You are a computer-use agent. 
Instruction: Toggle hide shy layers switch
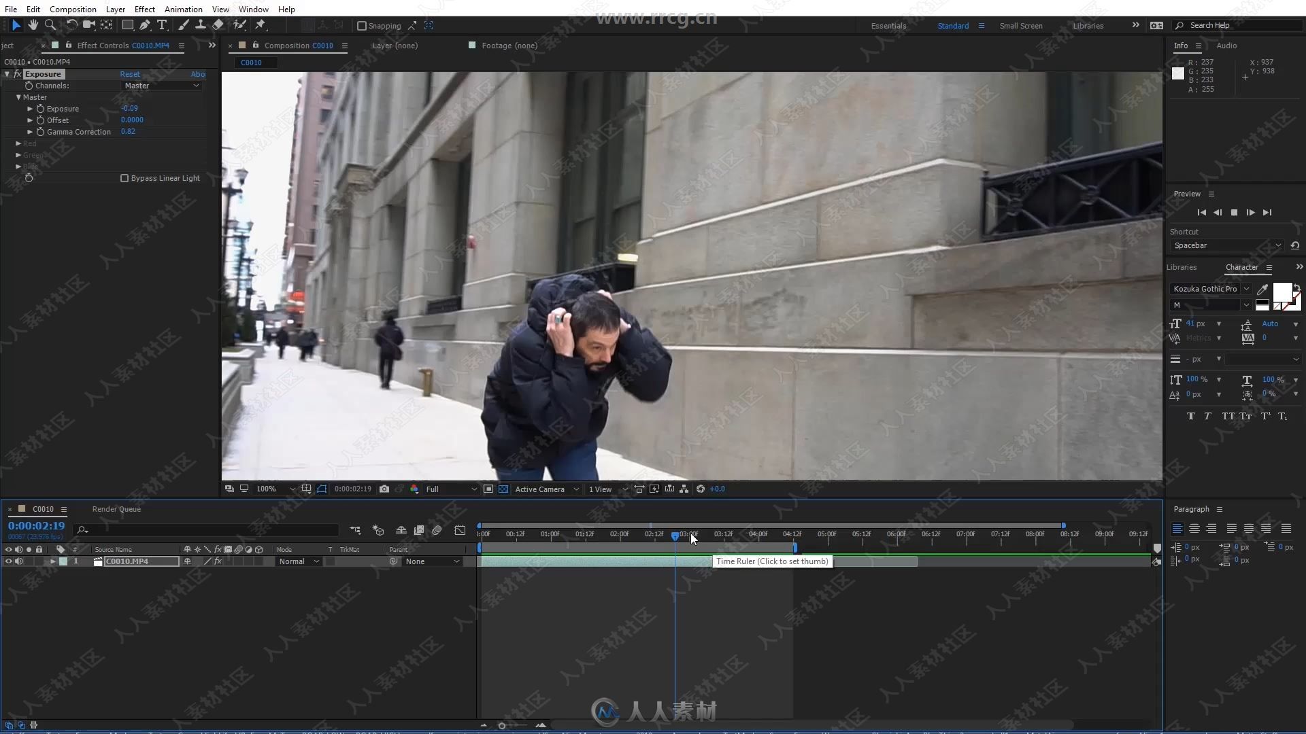click(x=401, y=530)
